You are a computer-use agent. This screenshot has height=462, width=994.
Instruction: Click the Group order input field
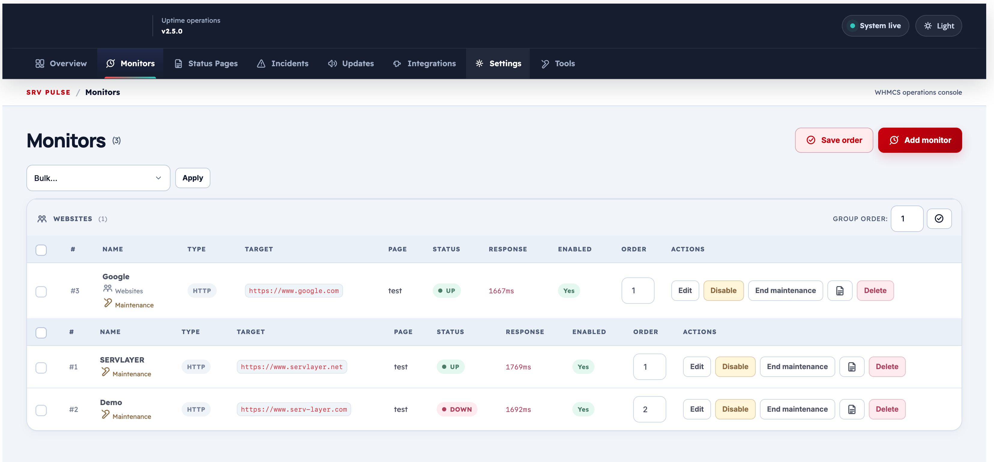point(907,218)
